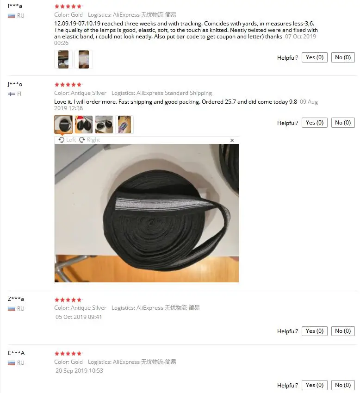Click the enlarged black elastic band photo

point(147,213)
